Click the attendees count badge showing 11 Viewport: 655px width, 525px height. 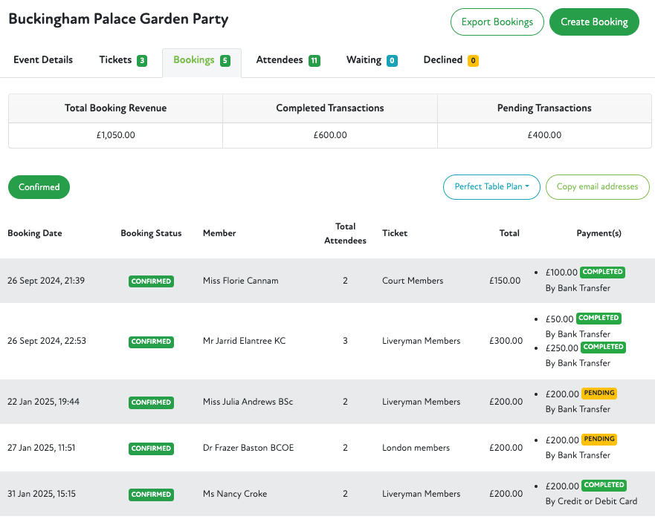coord(314,61)
